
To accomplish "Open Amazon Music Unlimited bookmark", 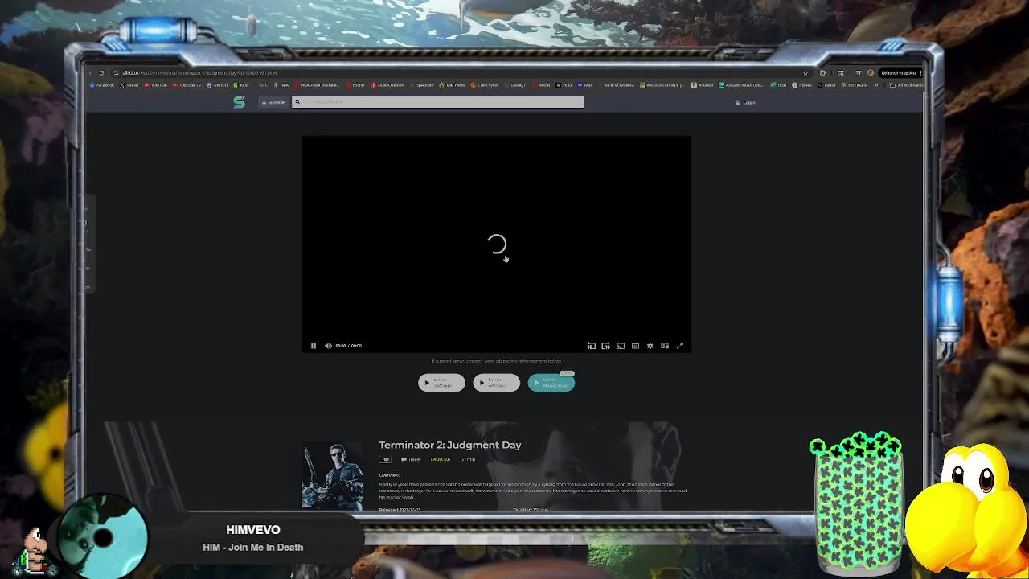I will tap(741, 85).
